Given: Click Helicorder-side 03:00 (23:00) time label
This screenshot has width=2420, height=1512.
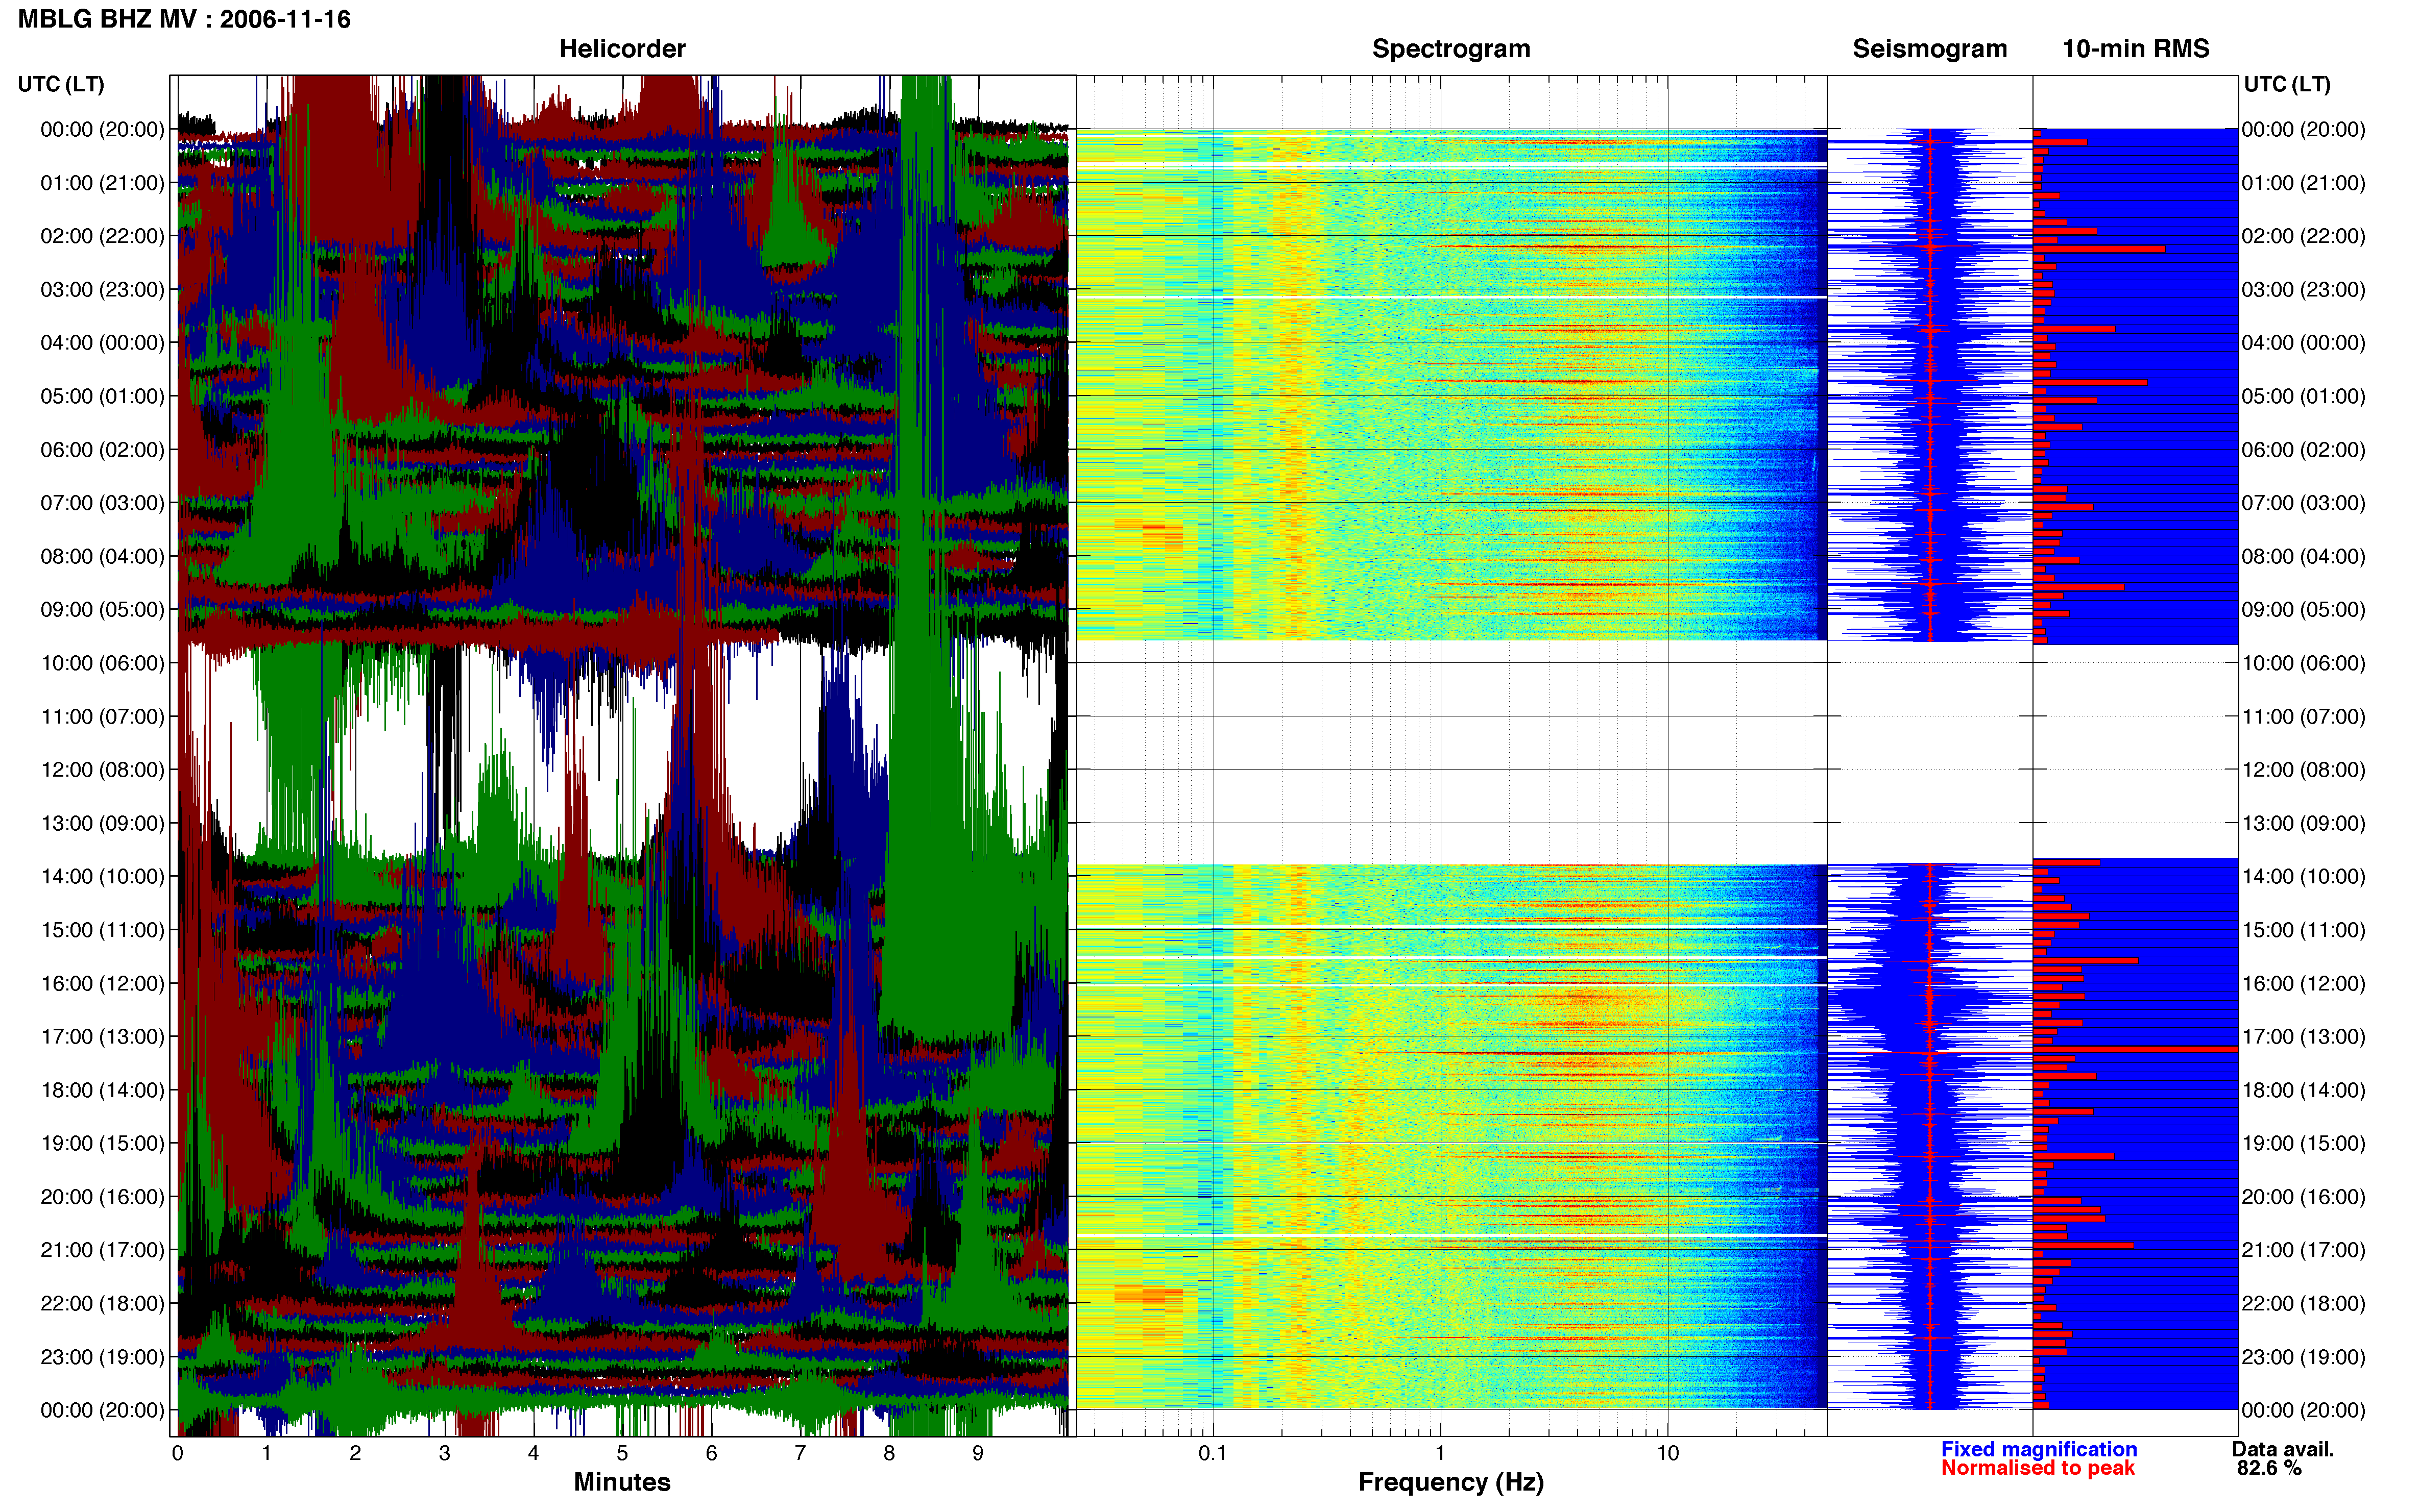Looking at the screenshot, I should point(102,290).
